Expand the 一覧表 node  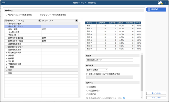click(7, 67)
